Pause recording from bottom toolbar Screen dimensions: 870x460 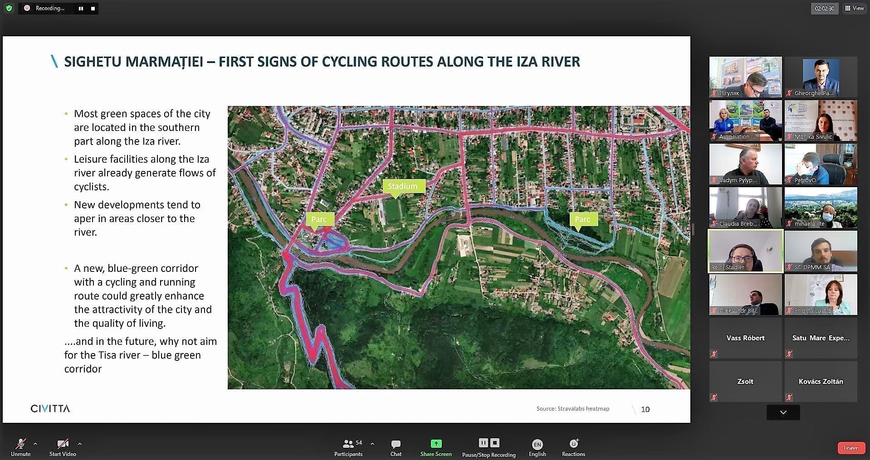tap(484, 443)
